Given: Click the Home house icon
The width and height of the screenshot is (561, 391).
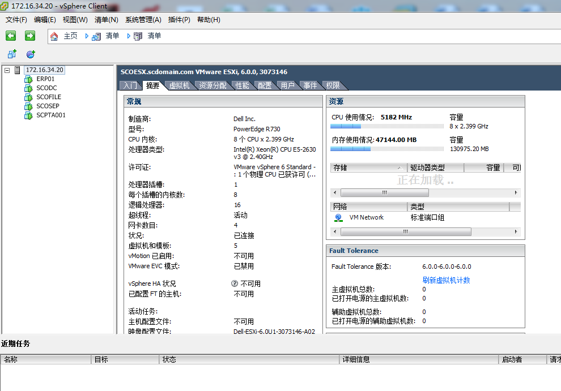Looking at the screenshot, I should 54,36.
